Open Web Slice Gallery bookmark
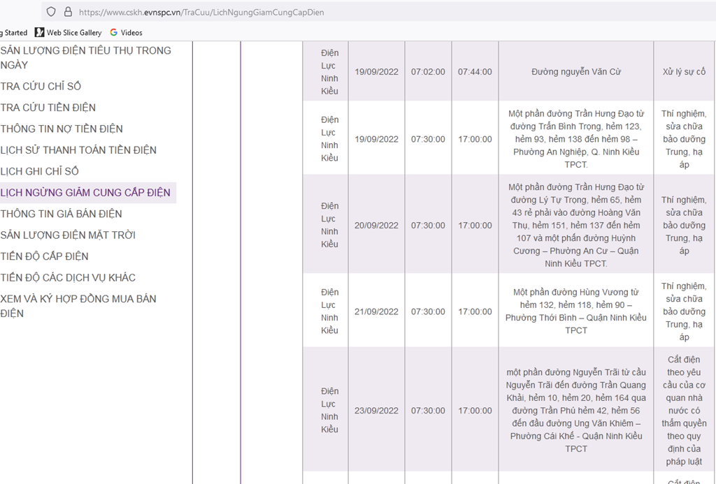The image size is (716, 484). coord(68,32)
